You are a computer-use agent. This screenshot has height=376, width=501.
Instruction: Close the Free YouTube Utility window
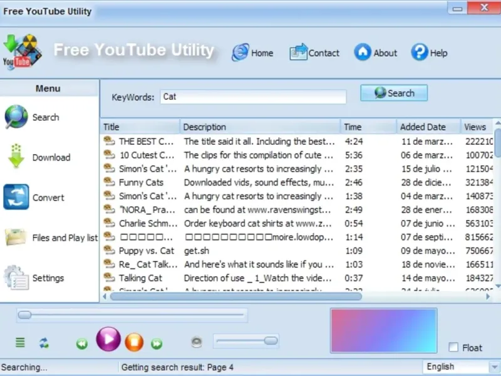tap(484, 7)
